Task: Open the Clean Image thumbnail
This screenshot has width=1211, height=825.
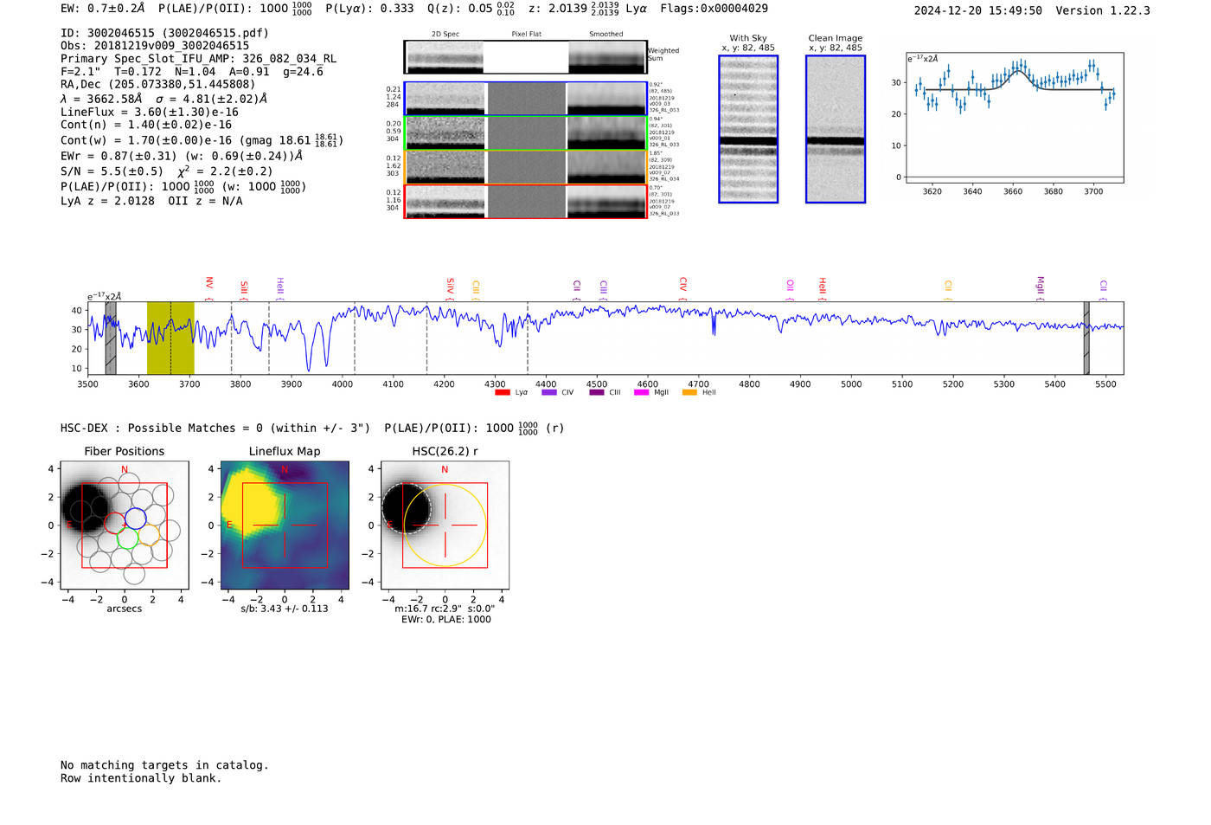Action: tap(835, 129)
